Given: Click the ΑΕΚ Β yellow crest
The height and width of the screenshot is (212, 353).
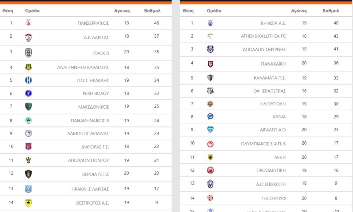Looking at the screenshot, I should coord(210,157).
